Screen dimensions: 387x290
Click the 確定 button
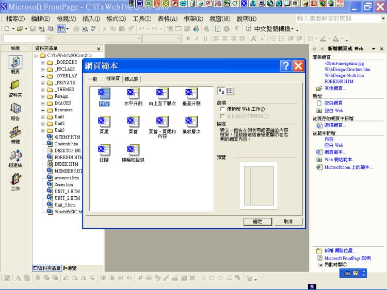pyautogui.click(x=257, y=221)
